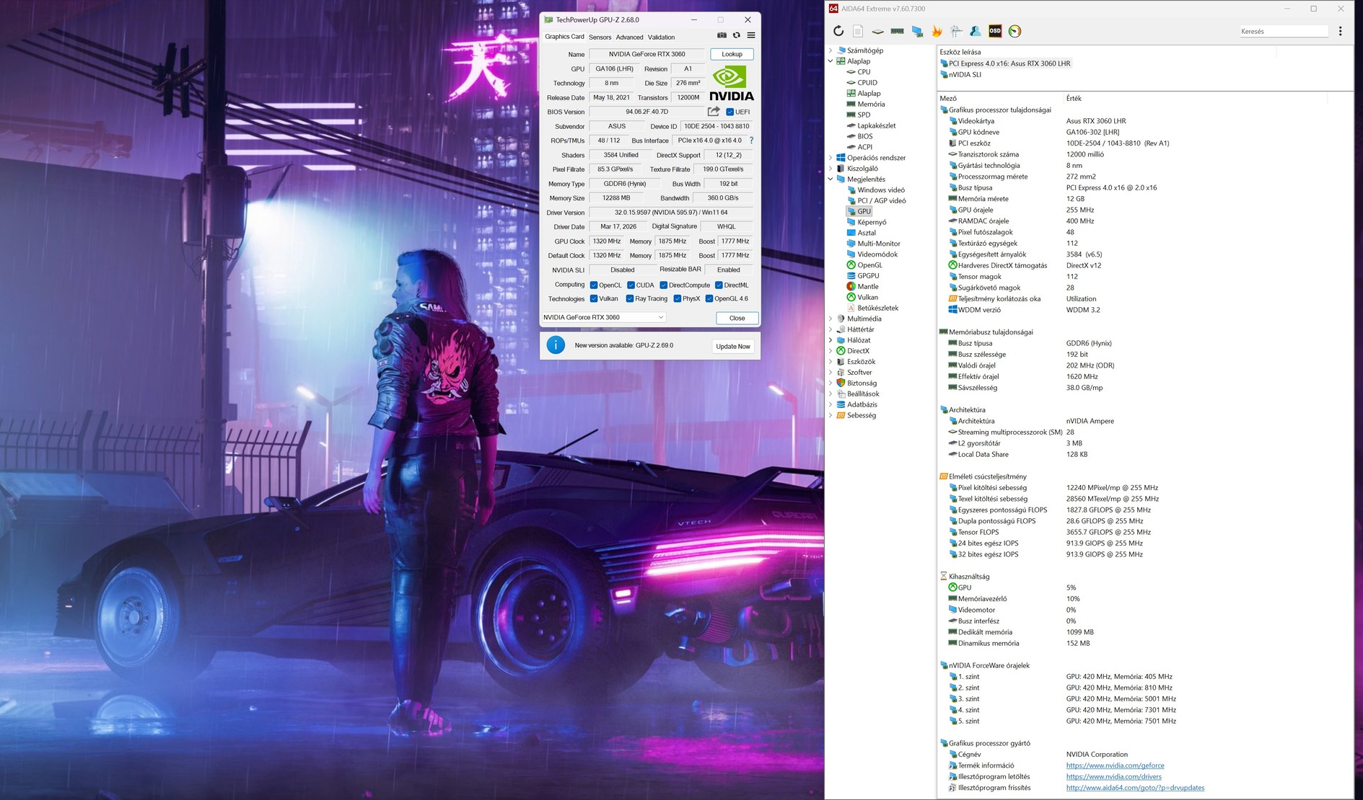
Task: Switch to the Graphics Card tab in GPU-Z
Action: click(564, 37)
